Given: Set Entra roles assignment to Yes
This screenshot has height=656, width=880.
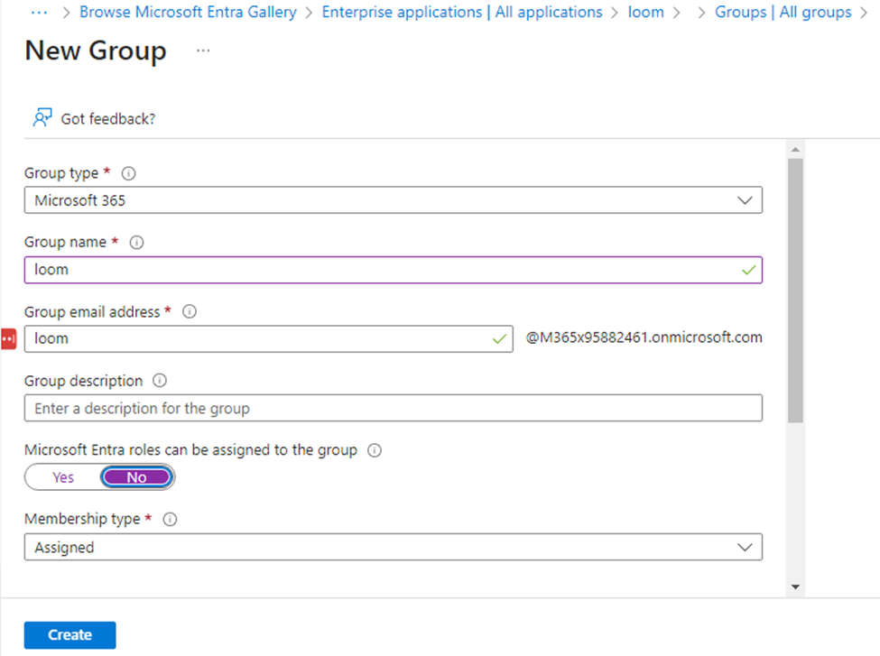Looking at the screenshot, I should (63, 477).
